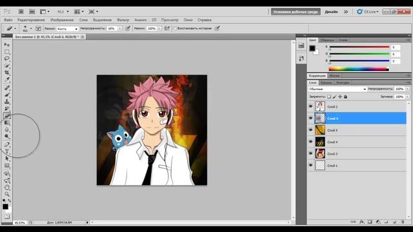Select the Blur tool

(7, 130)
